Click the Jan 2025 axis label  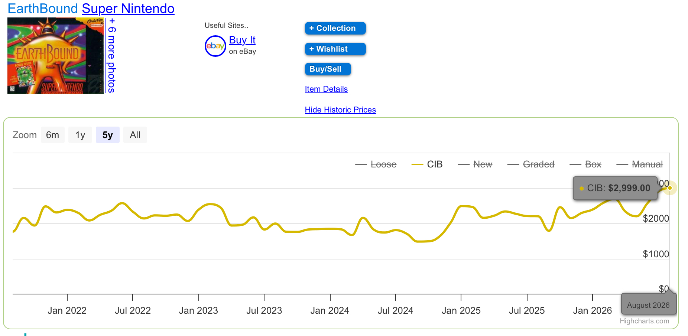pos(461,310)
